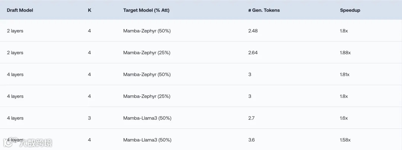Select the 1.88x speedup cell

tap(345, 53)
